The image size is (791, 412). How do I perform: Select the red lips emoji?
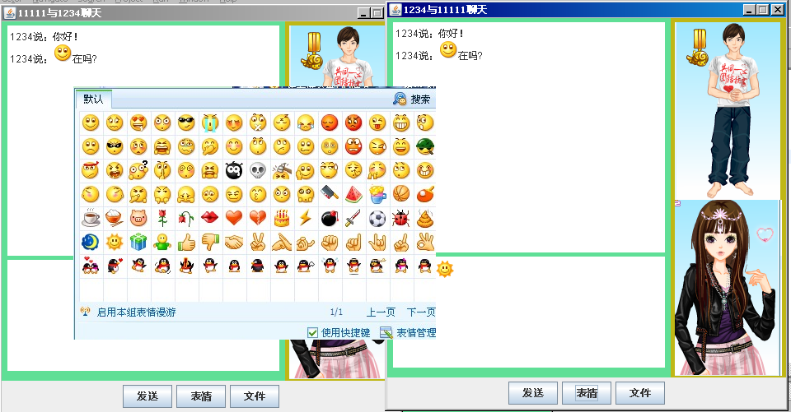click(210, 218)
